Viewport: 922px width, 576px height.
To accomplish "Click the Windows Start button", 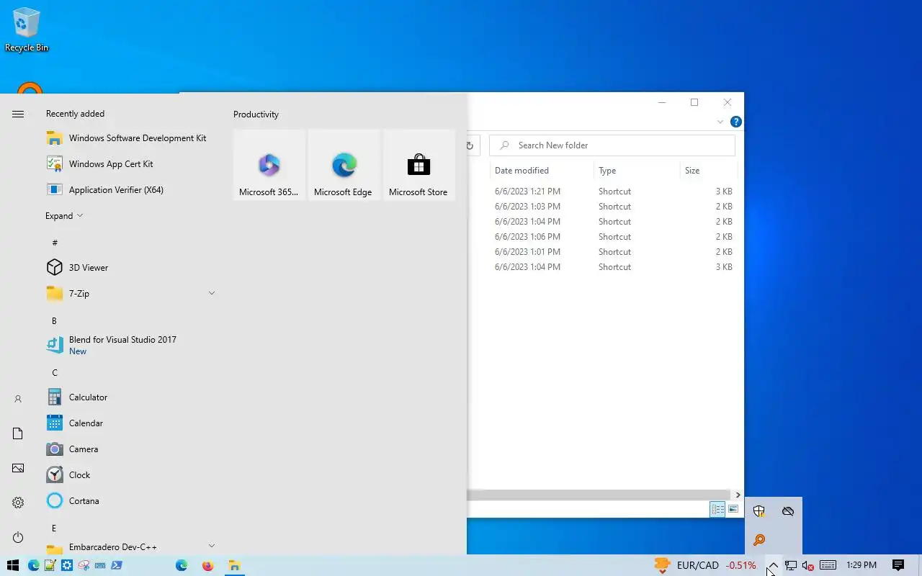I will [12, 565].
